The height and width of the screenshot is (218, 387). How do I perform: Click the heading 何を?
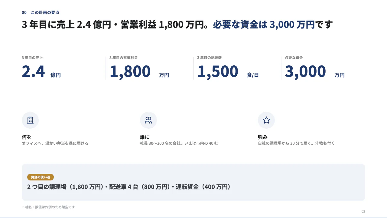click(26, 137)
